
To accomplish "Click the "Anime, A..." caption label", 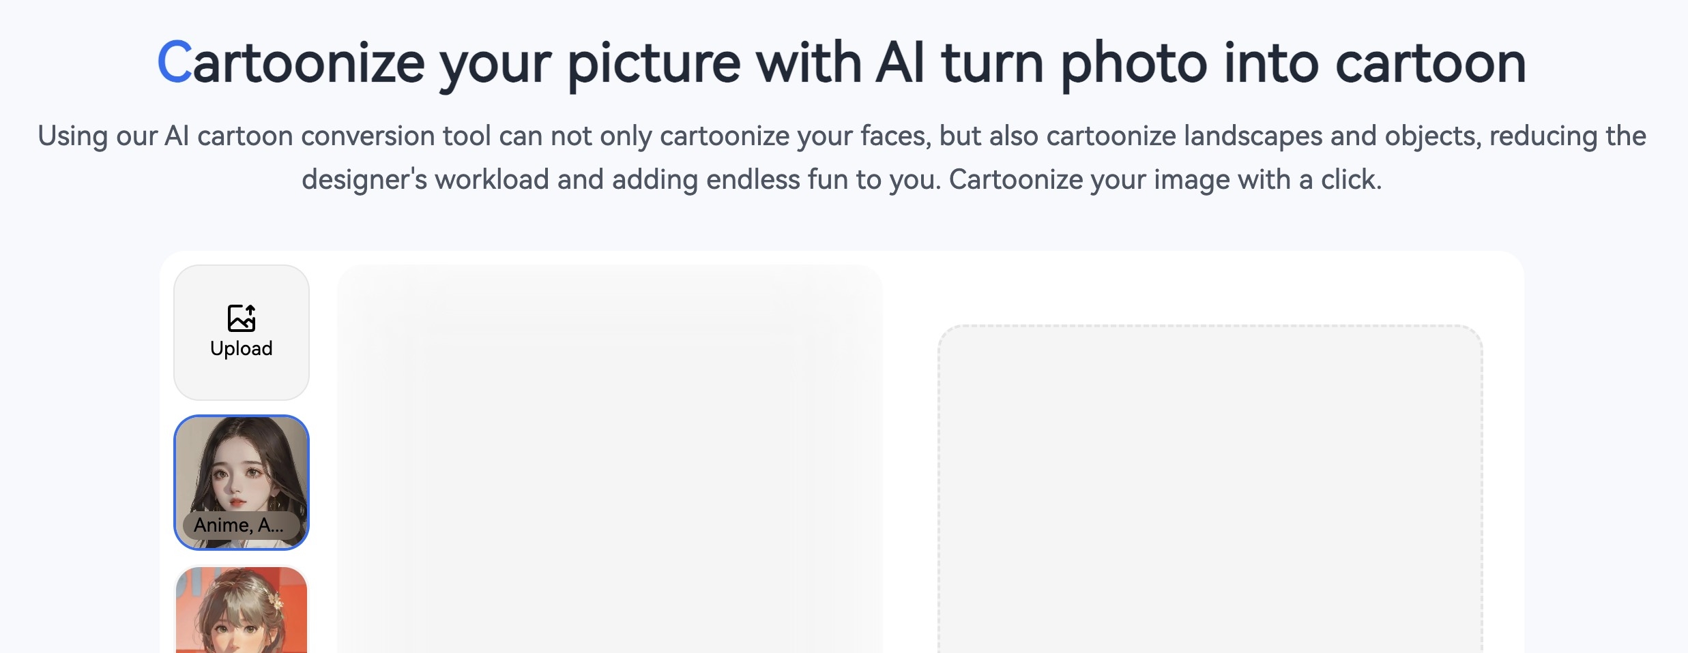I will [x=239, y=525].
